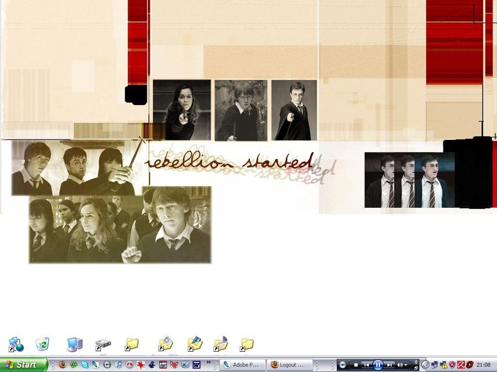The image size is (497, 372).
Task: Click the red round Quick Launch icon
Action: point(129,365)
